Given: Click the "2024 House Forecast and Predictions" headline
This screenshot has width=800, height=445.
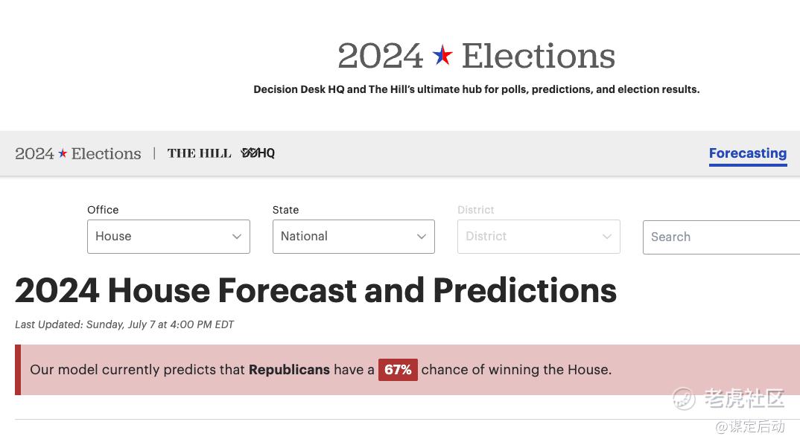Looking at the screenshot, I should pyautogui.click(x=316, y=290).
